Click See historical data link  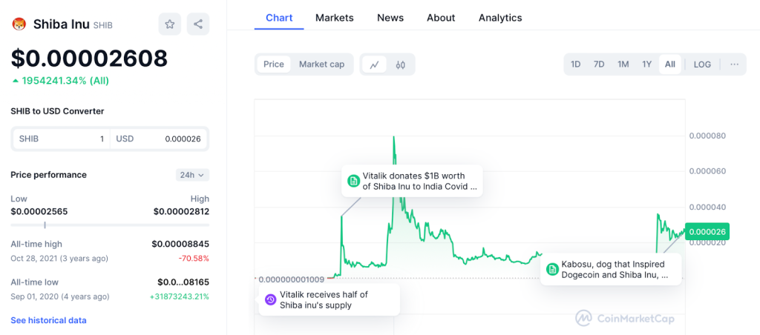point(48,320)
